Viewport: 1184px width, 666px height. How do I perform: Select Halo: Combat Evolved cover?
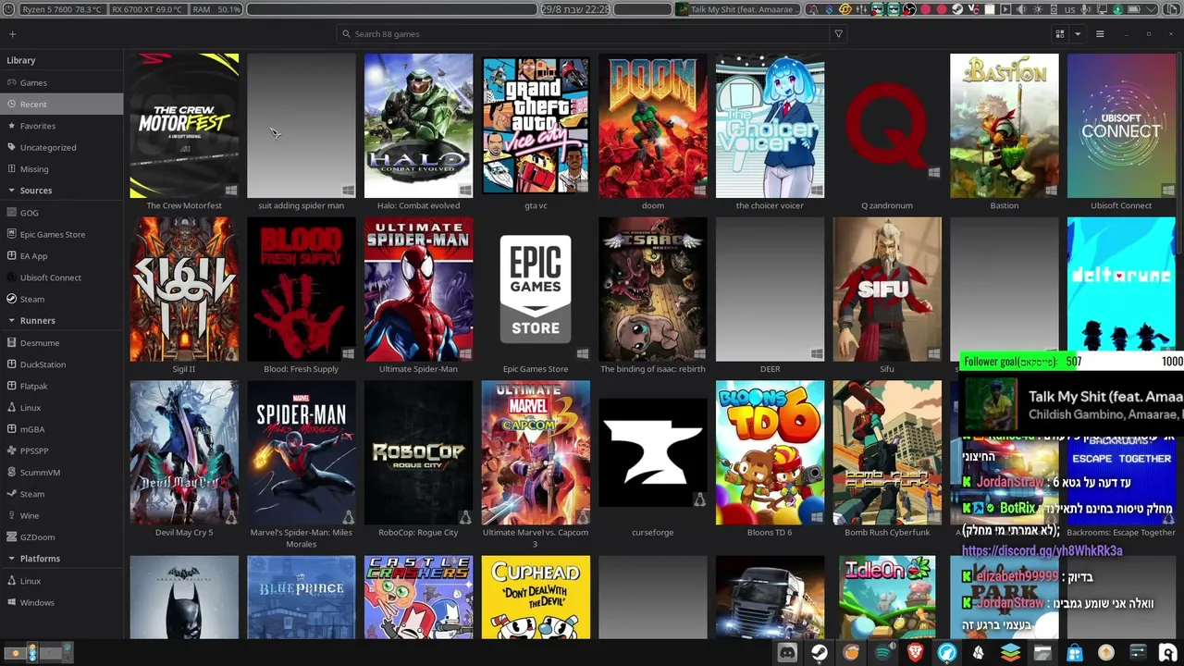pos(418,126)
